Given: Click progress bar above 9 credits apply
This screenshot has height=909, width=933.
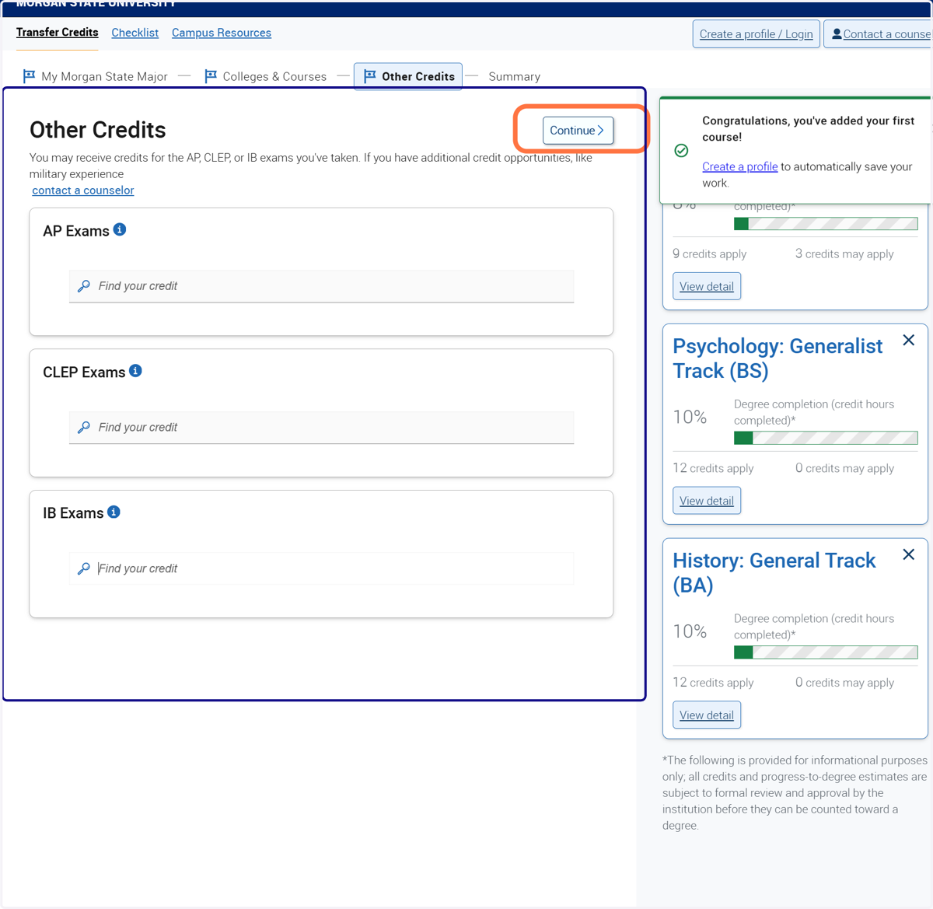Looking at the screenshot, I should click(826, 224).
